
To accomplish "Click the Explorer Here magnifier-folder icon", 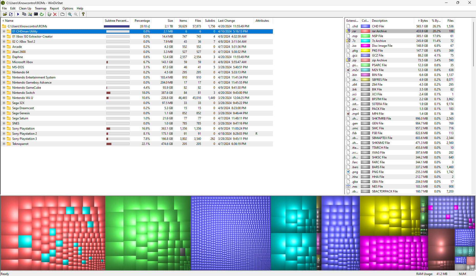I will [x=30, y=14].
